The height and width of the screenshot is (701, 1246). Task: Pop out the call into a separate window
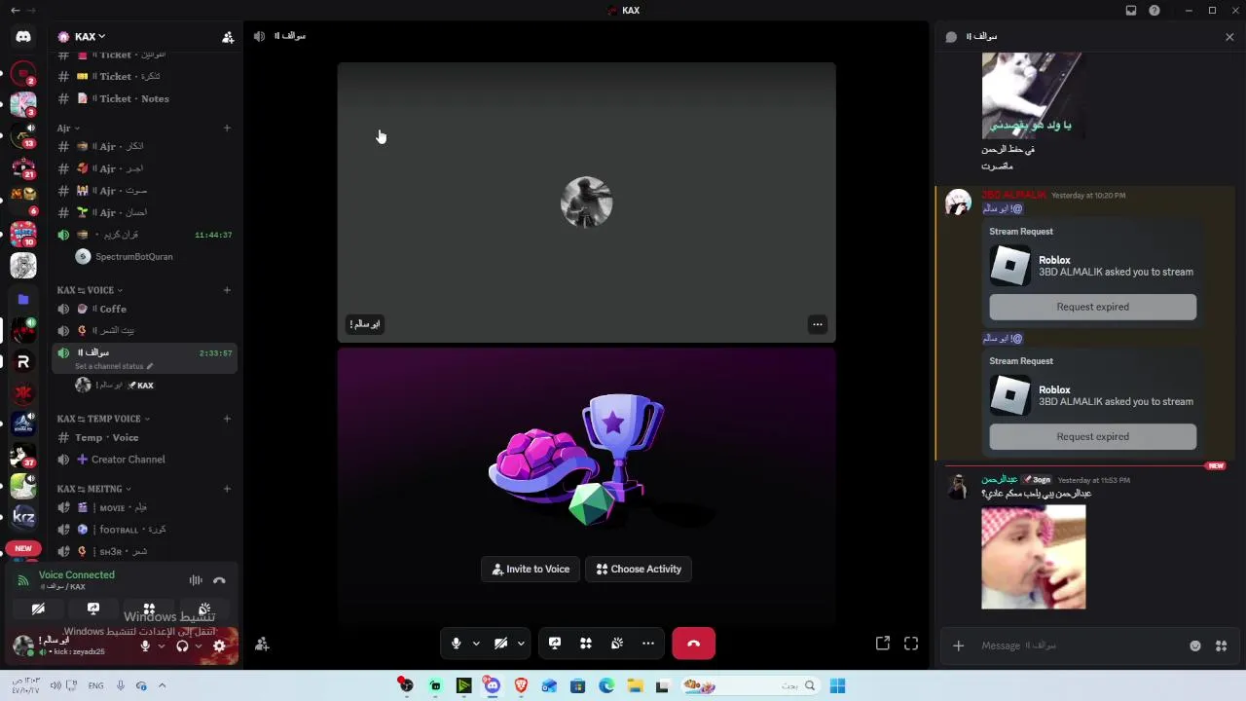tap(883, 644)
